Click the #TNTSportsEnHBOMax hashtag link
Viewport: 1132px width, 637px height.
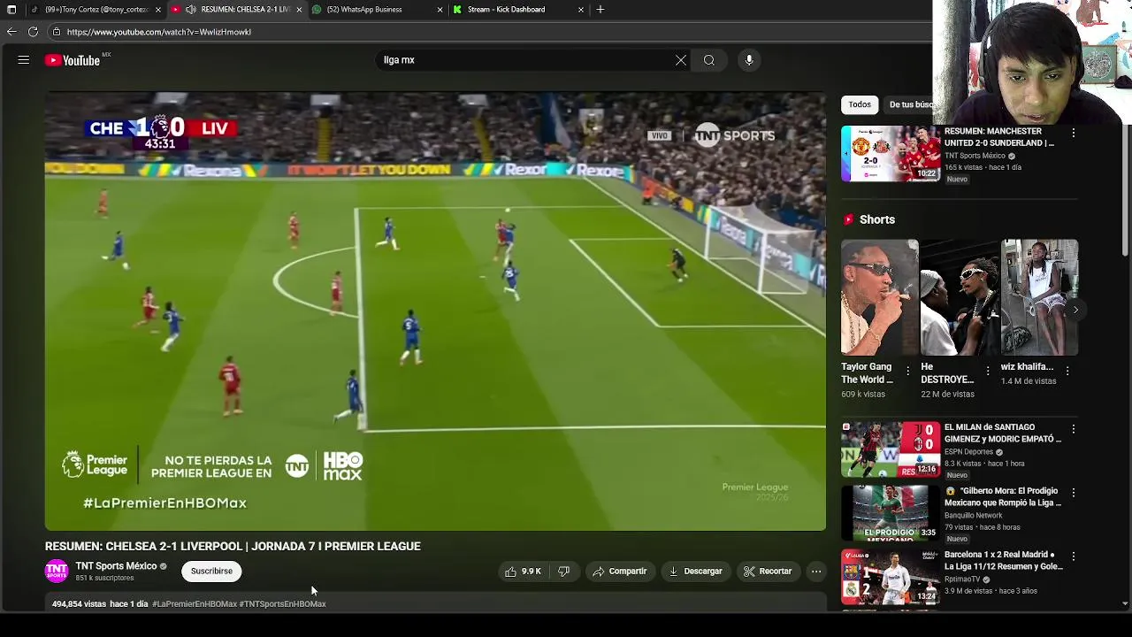pos(282,604)
